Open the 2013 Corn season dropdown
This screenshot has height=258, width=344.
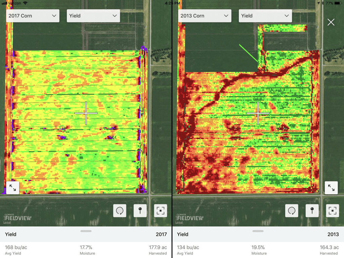[205, 16]
